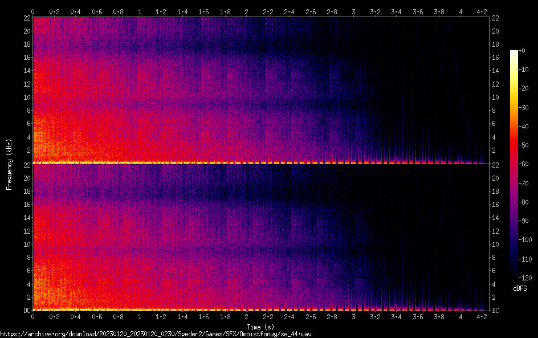The image size is (538, 338).
Task: Click the 4.2 tick on the top time axis
Action: tap(482, 11)
